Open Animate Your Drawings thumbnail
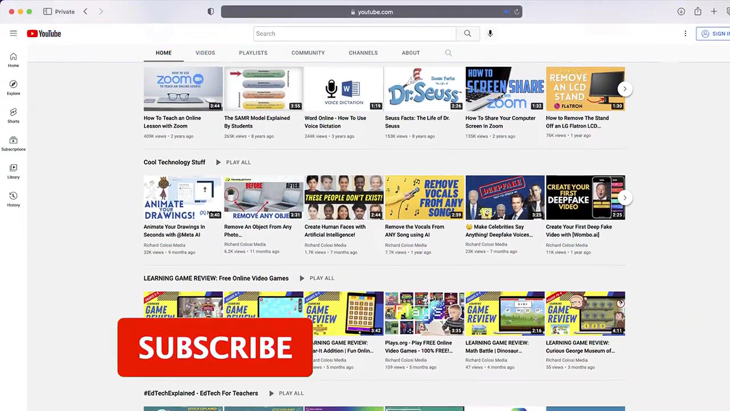 pyautogui.click(x=183, y=198)
